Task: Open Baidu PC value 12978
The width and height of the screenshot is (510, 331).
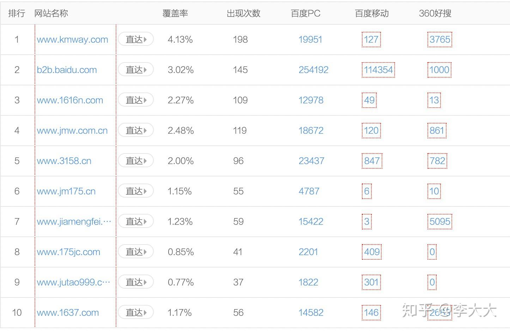Action: [311, 100]
